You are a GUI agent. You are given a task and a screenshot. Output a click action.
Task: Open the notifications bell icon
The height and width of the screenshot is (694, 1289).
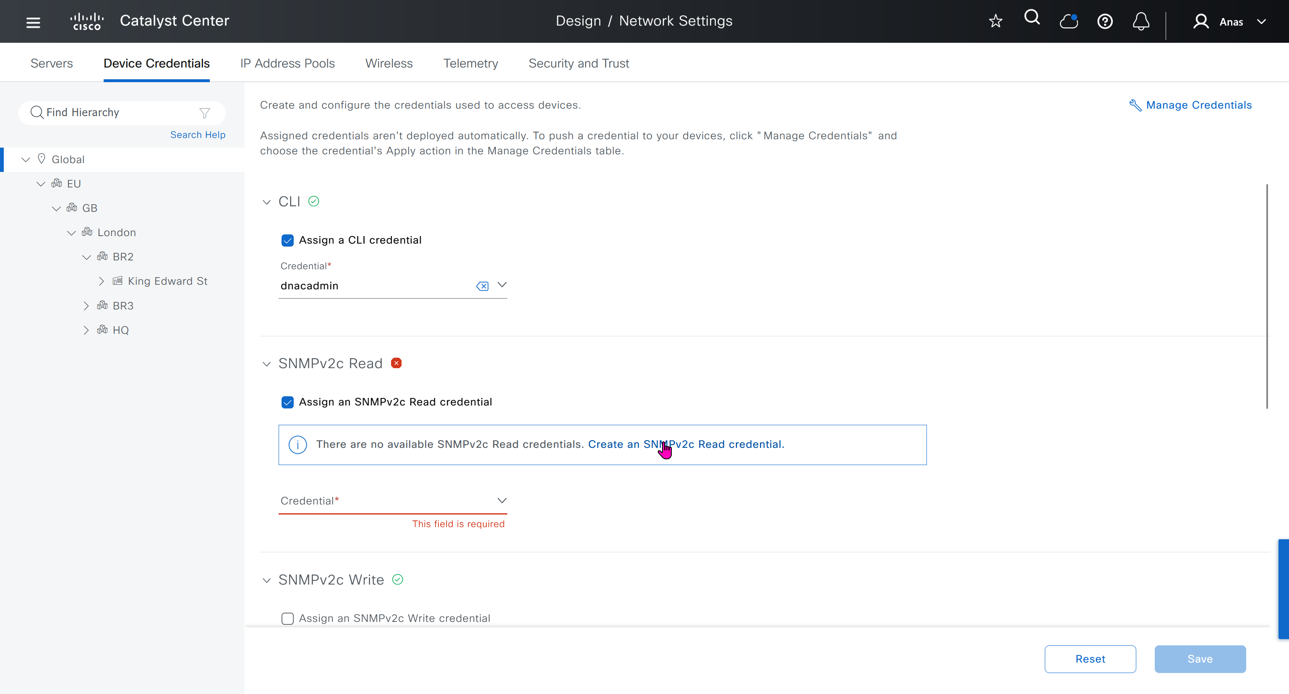pyautogui.click(x=1141, y=21)
